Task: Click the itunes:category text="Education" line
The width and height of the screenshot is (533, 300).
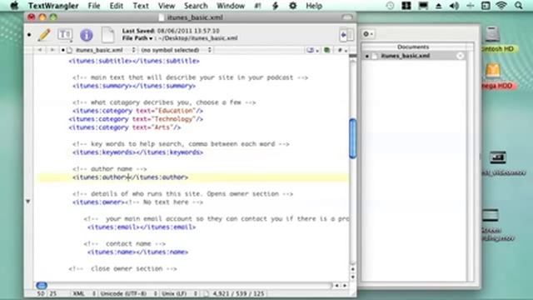Action: coord(137,111)
